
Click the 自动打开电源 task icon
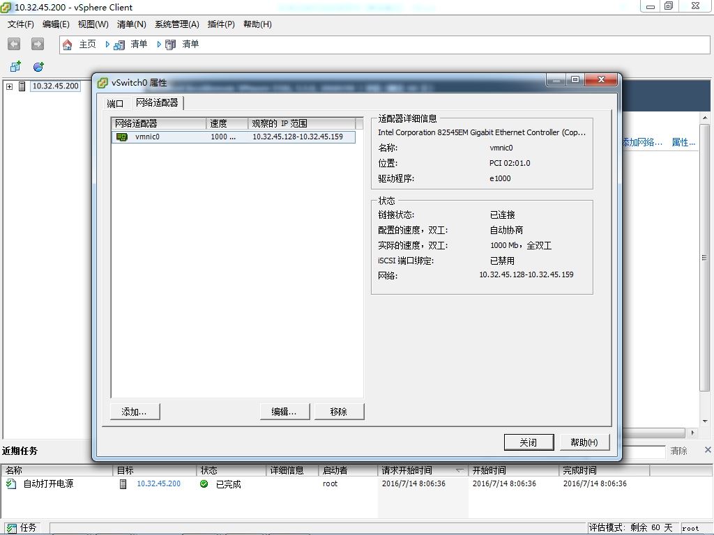(11, 483)
